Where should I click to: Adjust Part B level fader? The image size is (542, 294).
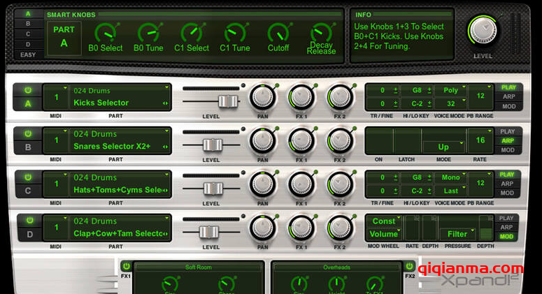(x=212, y=145)
